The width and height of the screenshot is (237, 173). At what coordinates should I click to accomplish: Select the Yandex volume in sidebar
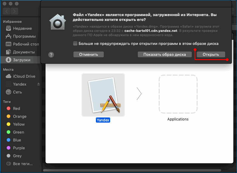point(21,84)
